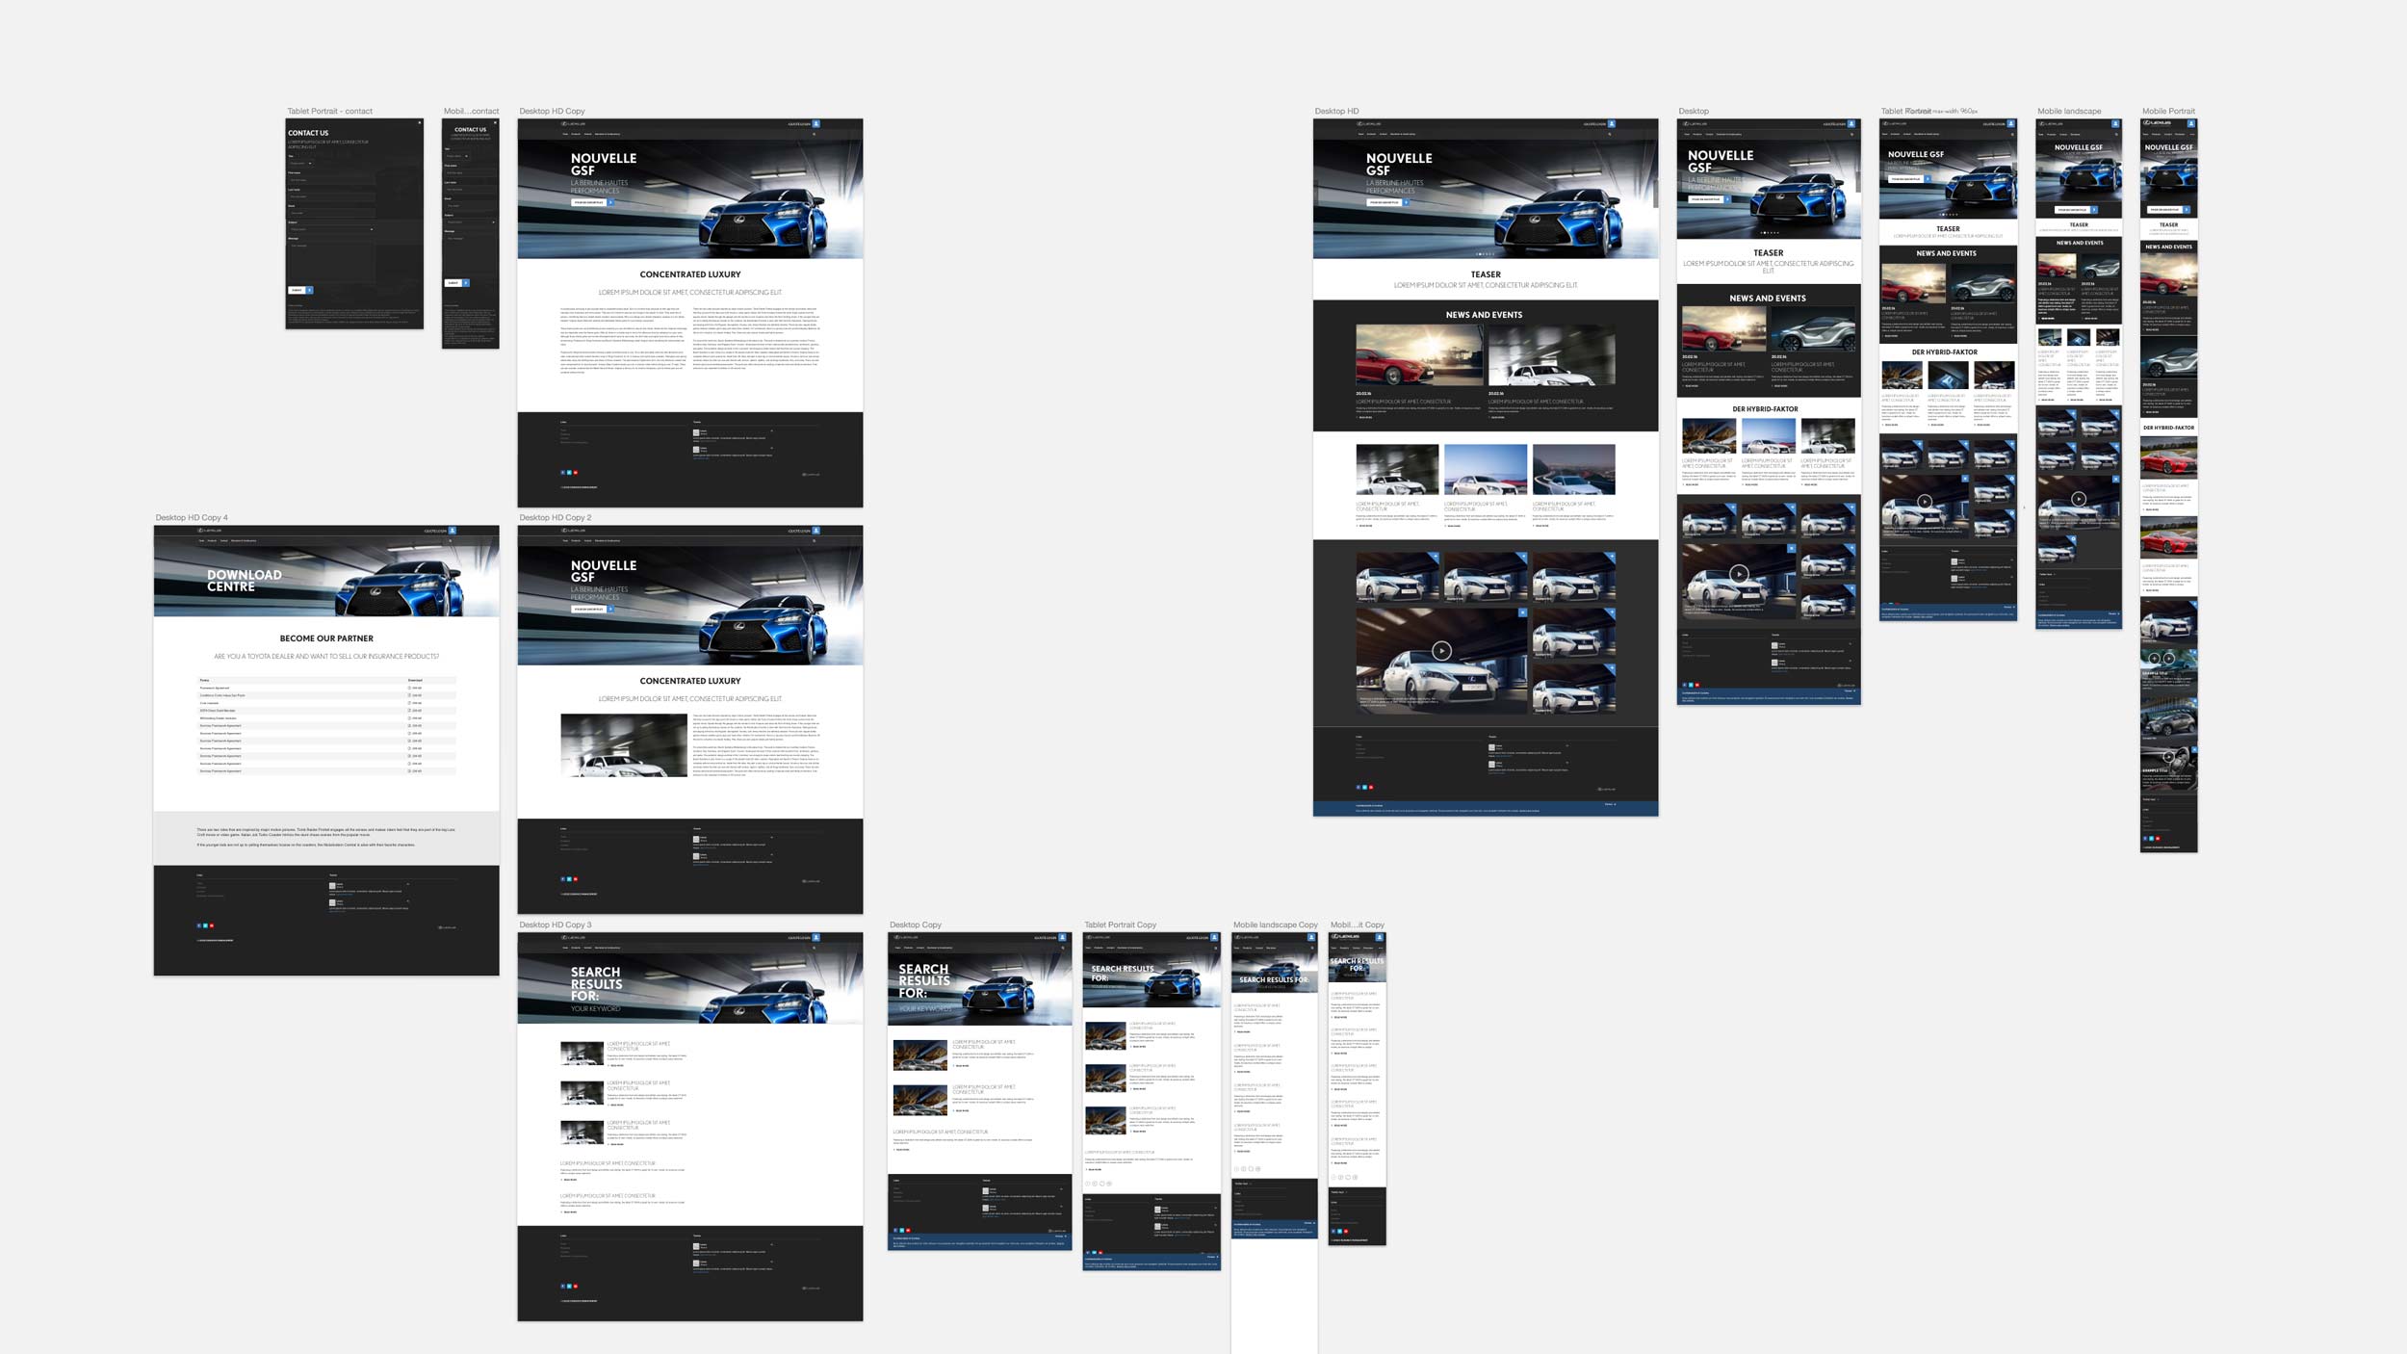This screenshot has width=2407, height=1354.
Task: Select the 'Desktop HD Copy 4' artboard label
Action: click(192, 518)
